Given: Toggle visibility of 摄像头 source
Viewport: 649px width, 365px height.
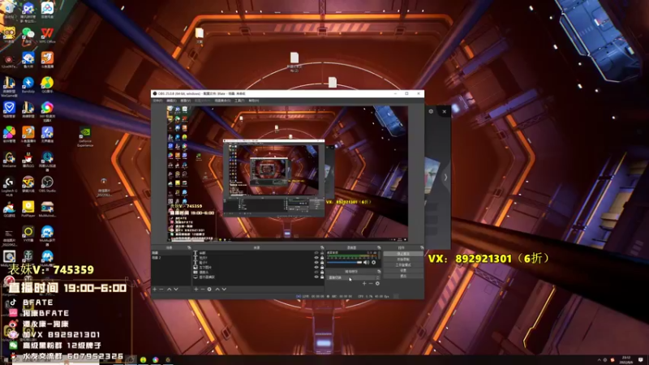Looking at the screenshot, I should (x=316, y=273).
